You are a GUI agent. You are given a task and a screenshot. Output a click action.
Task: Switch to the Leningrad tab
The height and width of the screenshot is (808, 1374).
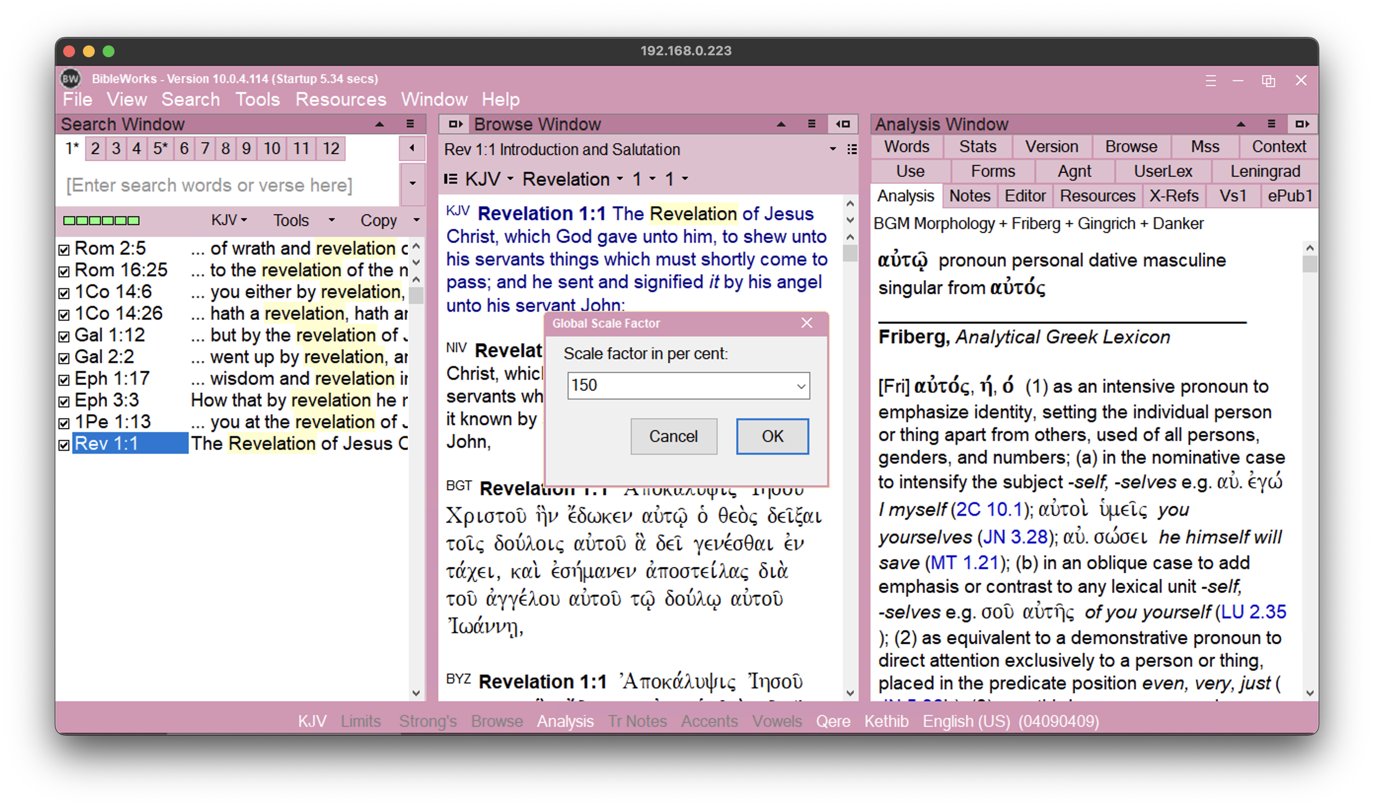coord(1264,171)
